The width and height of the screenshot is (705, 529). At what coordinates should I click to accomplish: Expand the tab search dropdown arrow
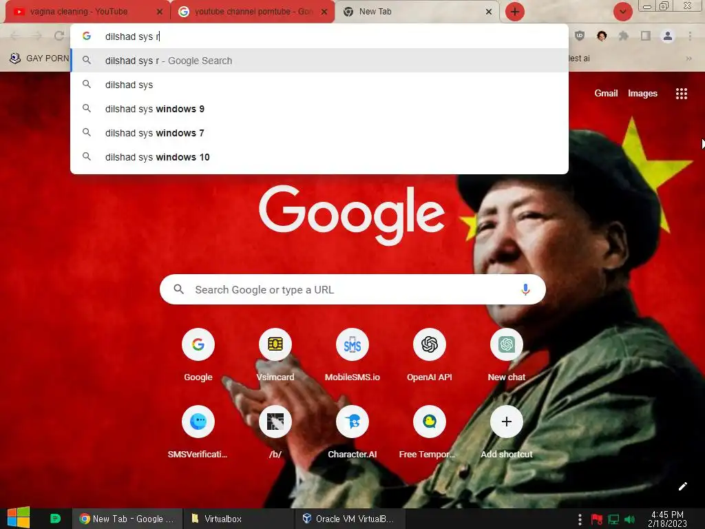click(622, 12)
